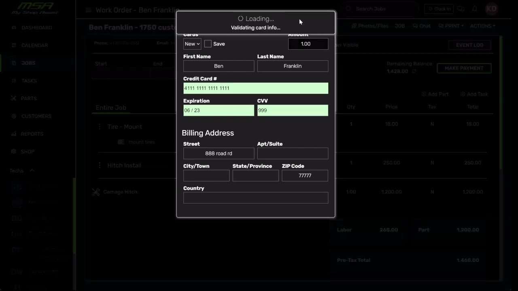Click the empty Country field
Image resolution: width=518 pixels, height=291 pixels.
(256, 198)
